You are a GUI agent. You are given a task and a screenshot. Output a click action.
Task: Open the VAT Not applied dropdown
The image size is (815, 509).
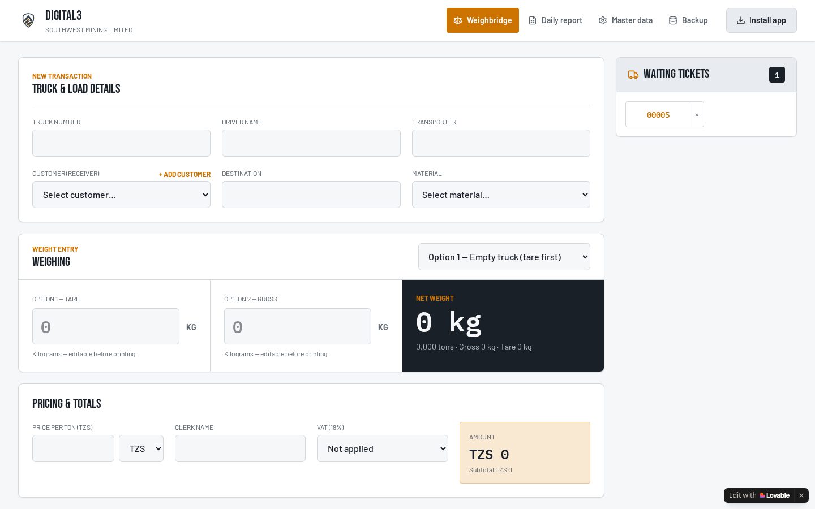383,448
